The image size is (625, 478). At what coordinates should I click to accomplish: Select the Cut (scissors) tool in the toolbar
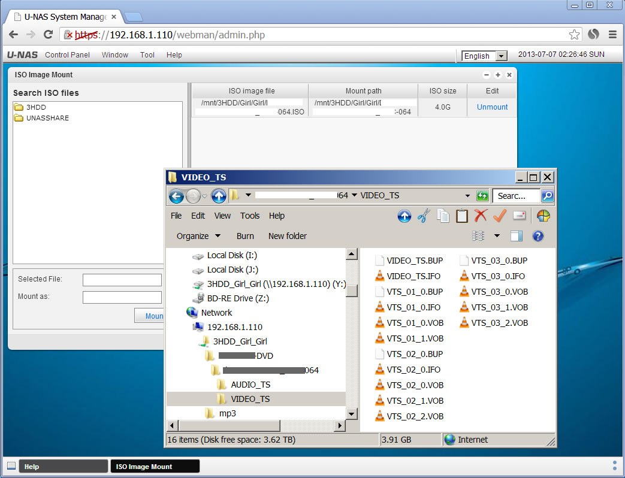(424, 216)
